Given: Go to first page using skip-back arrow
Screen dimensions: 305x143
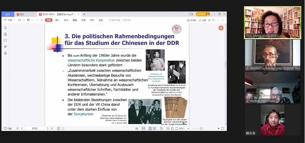Looking at the screenshot, I should tap(17, 128).
